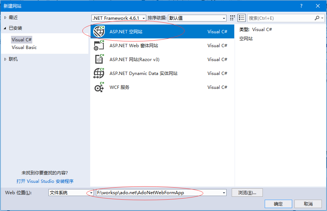Click the ASP.NET 网站(Razor v3) template icon
327x211 pixels.
click(x=99, y=59)
